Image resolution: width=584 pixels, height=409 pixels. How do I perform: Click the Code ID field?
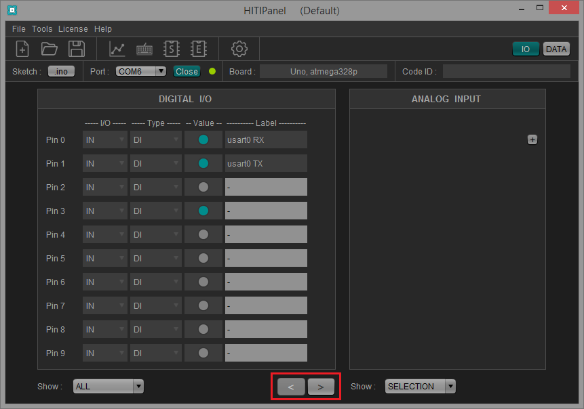pos(507,71)
